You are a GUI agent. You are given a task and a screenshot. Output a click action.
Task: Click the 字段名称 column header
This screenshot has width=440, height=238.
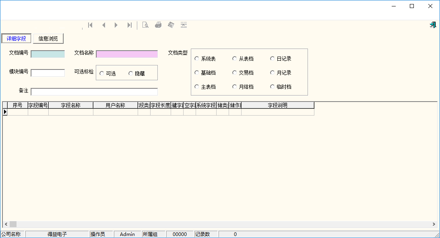(71, 105)
